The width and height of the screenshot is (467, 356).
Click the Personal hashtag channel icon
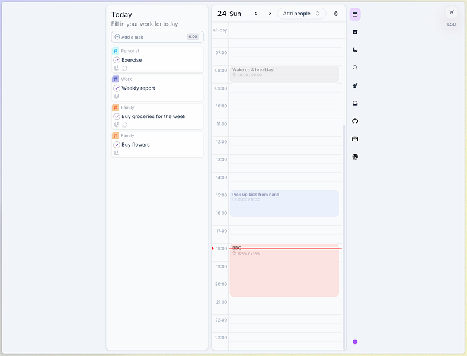click(116, 51)
